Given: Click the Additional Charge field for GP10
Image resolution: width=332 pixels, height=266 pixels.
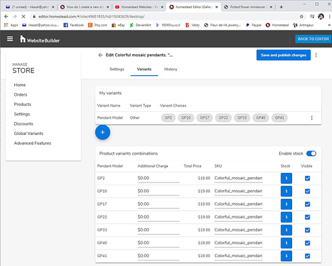Looking at the screenshot, I should [x=159, y=191].
